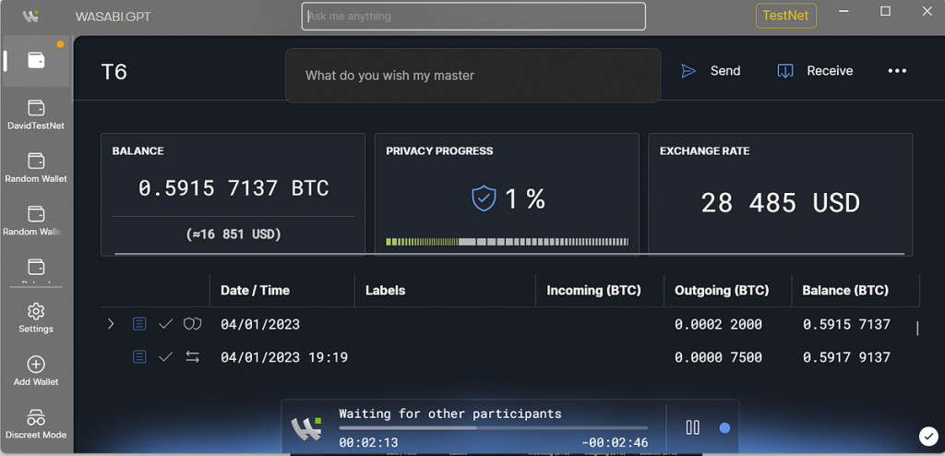Open transaction details icon on 19:19 row
945x456 pixels.
[139, 357]
